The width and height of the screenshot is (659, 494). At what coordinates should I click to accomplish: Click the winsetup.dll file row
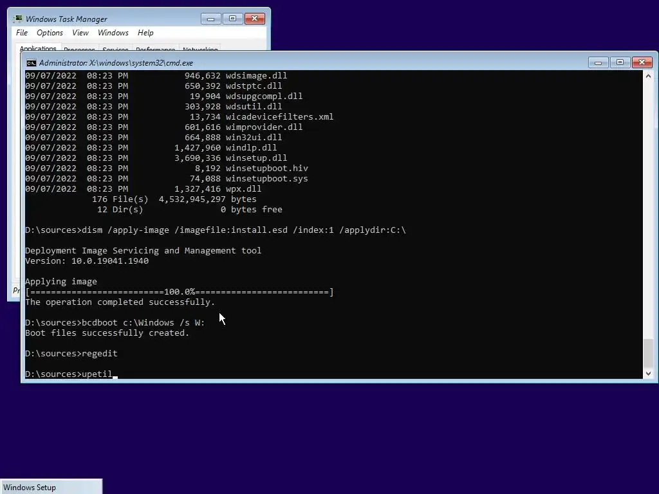(x=156, y=158)
